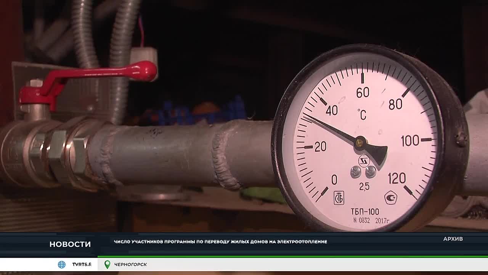
Task: Click the ЧЕРНОГОРСК location text
Action: [x=130, y=264]
